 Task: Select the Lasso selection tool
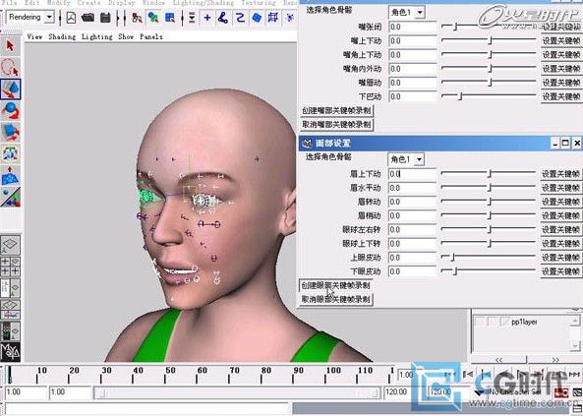pos(10,68)
